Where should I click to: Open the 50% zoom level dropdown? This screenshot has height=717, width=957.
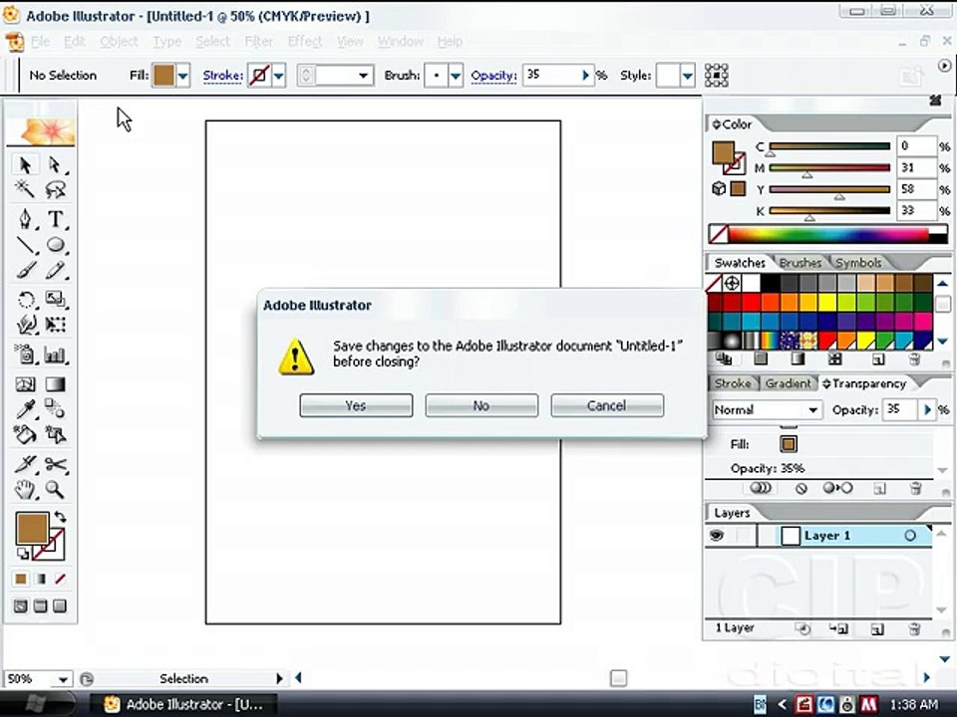(63, 678)
